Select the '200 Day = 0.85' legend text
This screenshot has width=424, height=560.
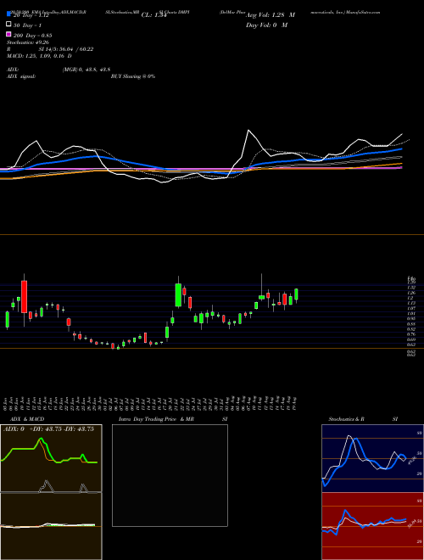pyautogui.click(x=33, y=36)
